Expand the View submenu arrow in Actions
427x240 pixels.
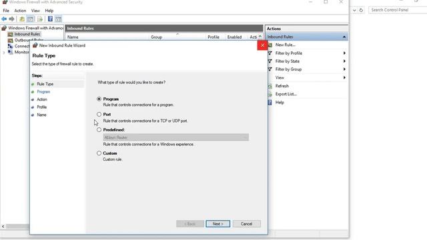click(x=344, y=78)
